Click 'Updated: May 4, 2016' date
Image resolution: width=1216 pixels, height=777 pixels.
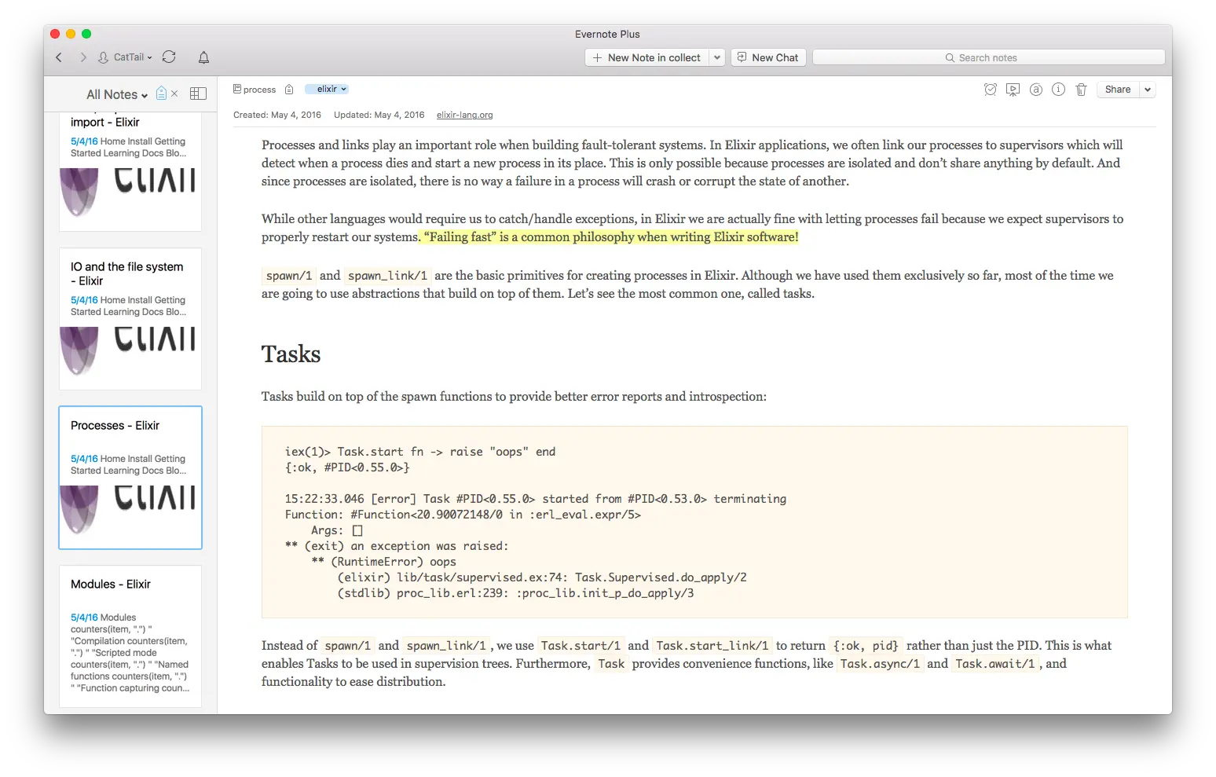coord(379,115)
